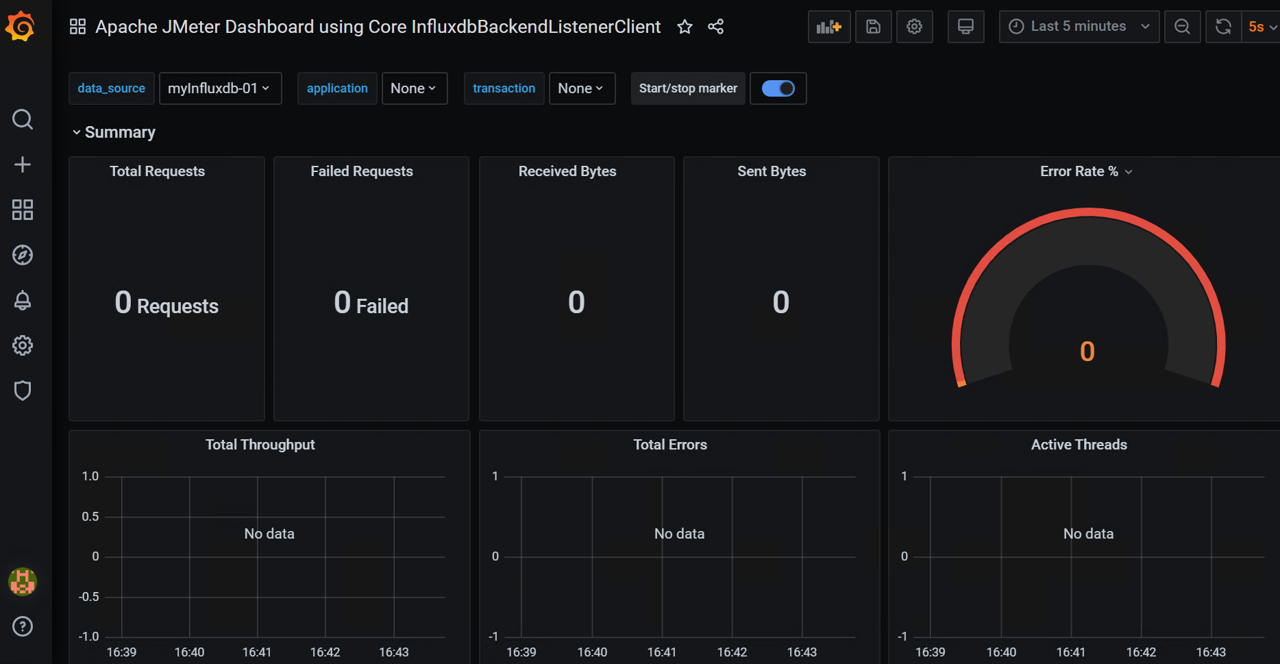Click the Create plus icon in sidebar
Viewport: 1280px width, 664px height.
coord(23,164)
